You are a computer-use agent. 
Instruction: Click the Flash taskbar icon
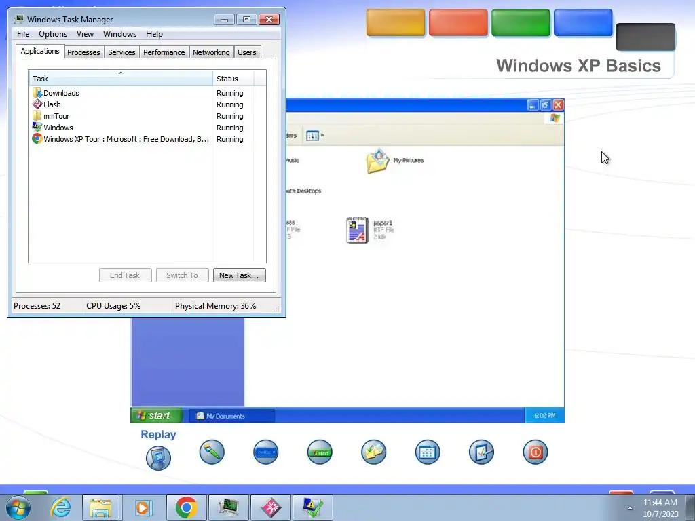[271, 507]
